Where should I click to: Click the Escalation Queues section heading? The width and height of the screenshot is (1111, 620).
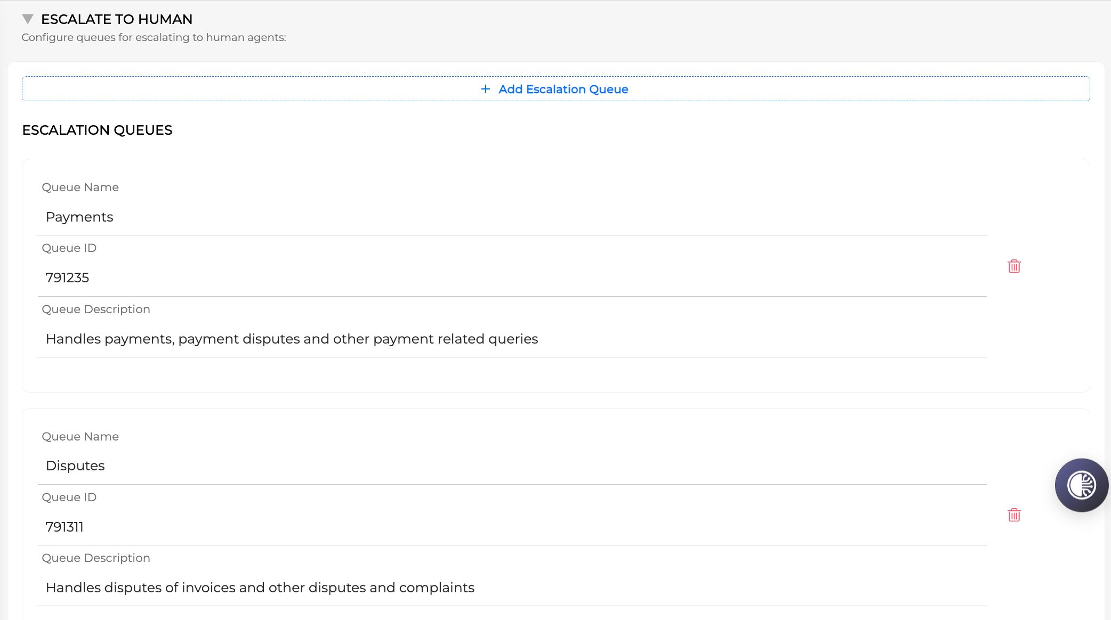[x=97, y=130]
